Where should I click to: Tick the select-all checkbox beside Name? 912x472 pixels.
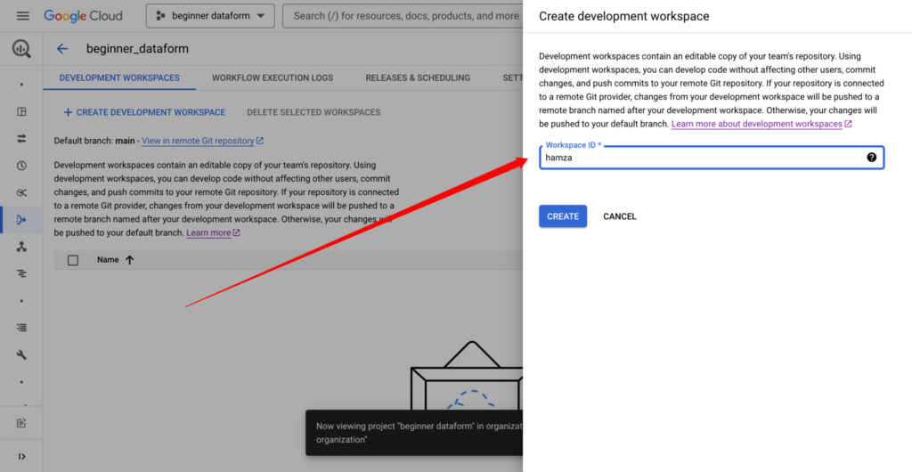point(73,260)
